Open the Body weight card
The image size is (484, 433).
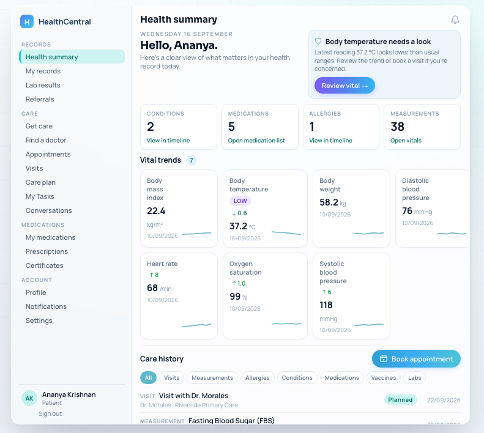[x=351, y=209]
